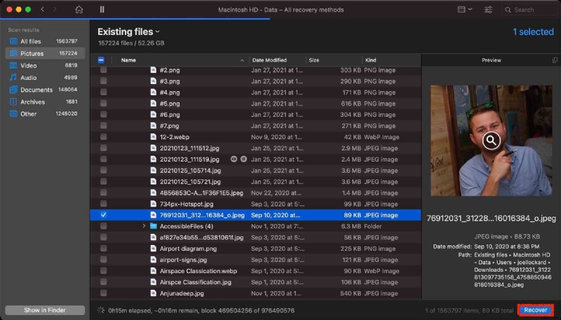Click the magnifier on the preview image
Viewport: 561px width, 320px height.
point(492,141)
